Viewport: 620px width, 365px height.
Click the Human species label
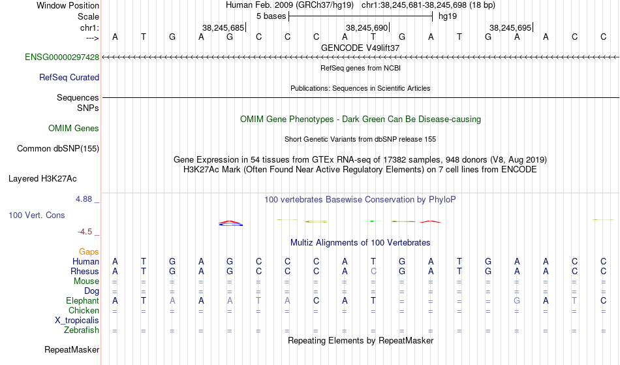click(x=85, y=261)
